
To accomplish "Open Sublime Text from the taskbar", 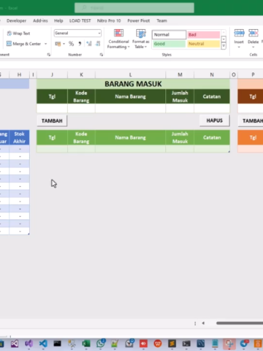I will tap(172, 344).
